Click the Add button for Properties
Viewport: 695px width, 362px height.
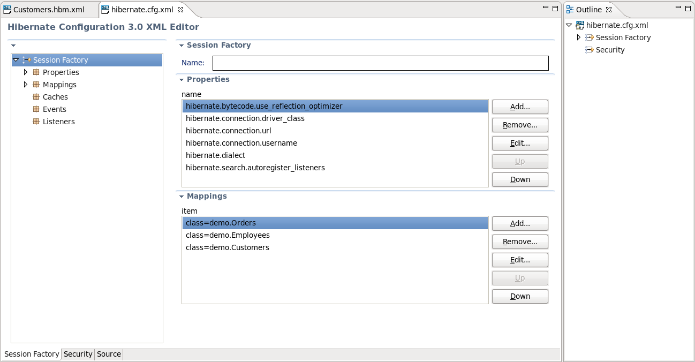click(x=519, y=107)
